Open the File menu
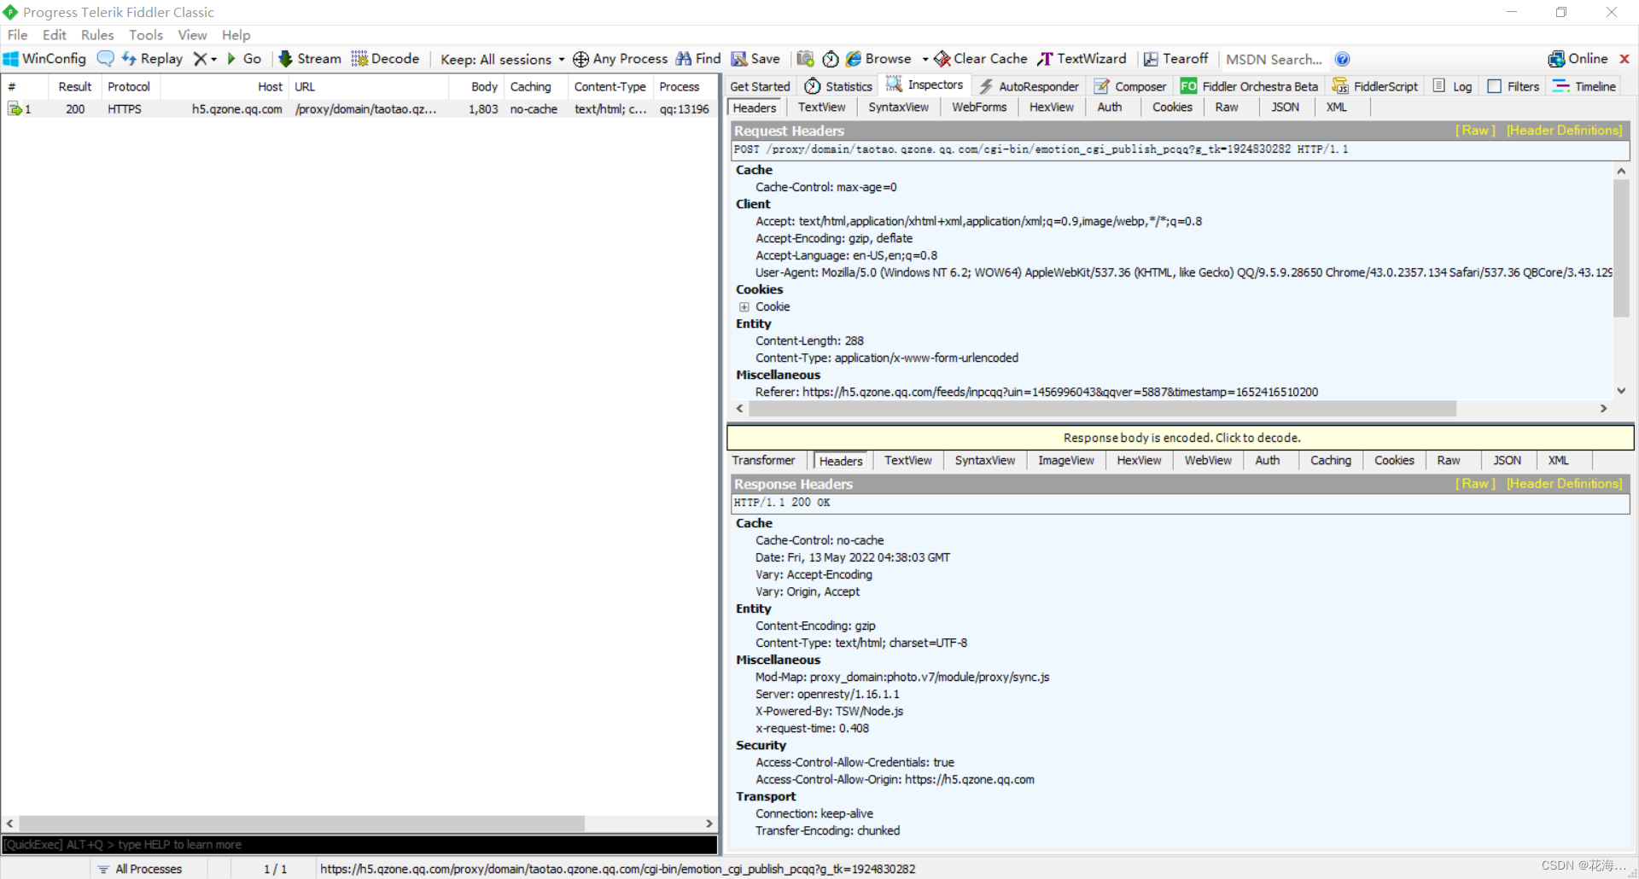Viewport: 1639px width, 879px height. click(x=17, y=35)
